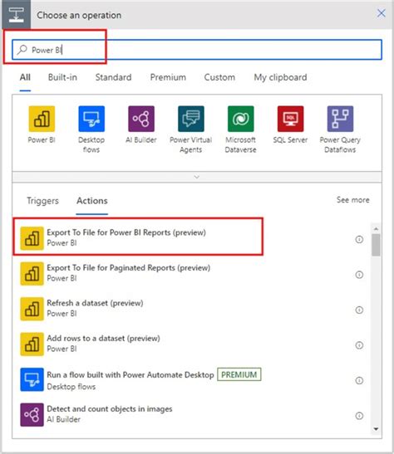Select the SQL Server connector icon

click(290, 119)
